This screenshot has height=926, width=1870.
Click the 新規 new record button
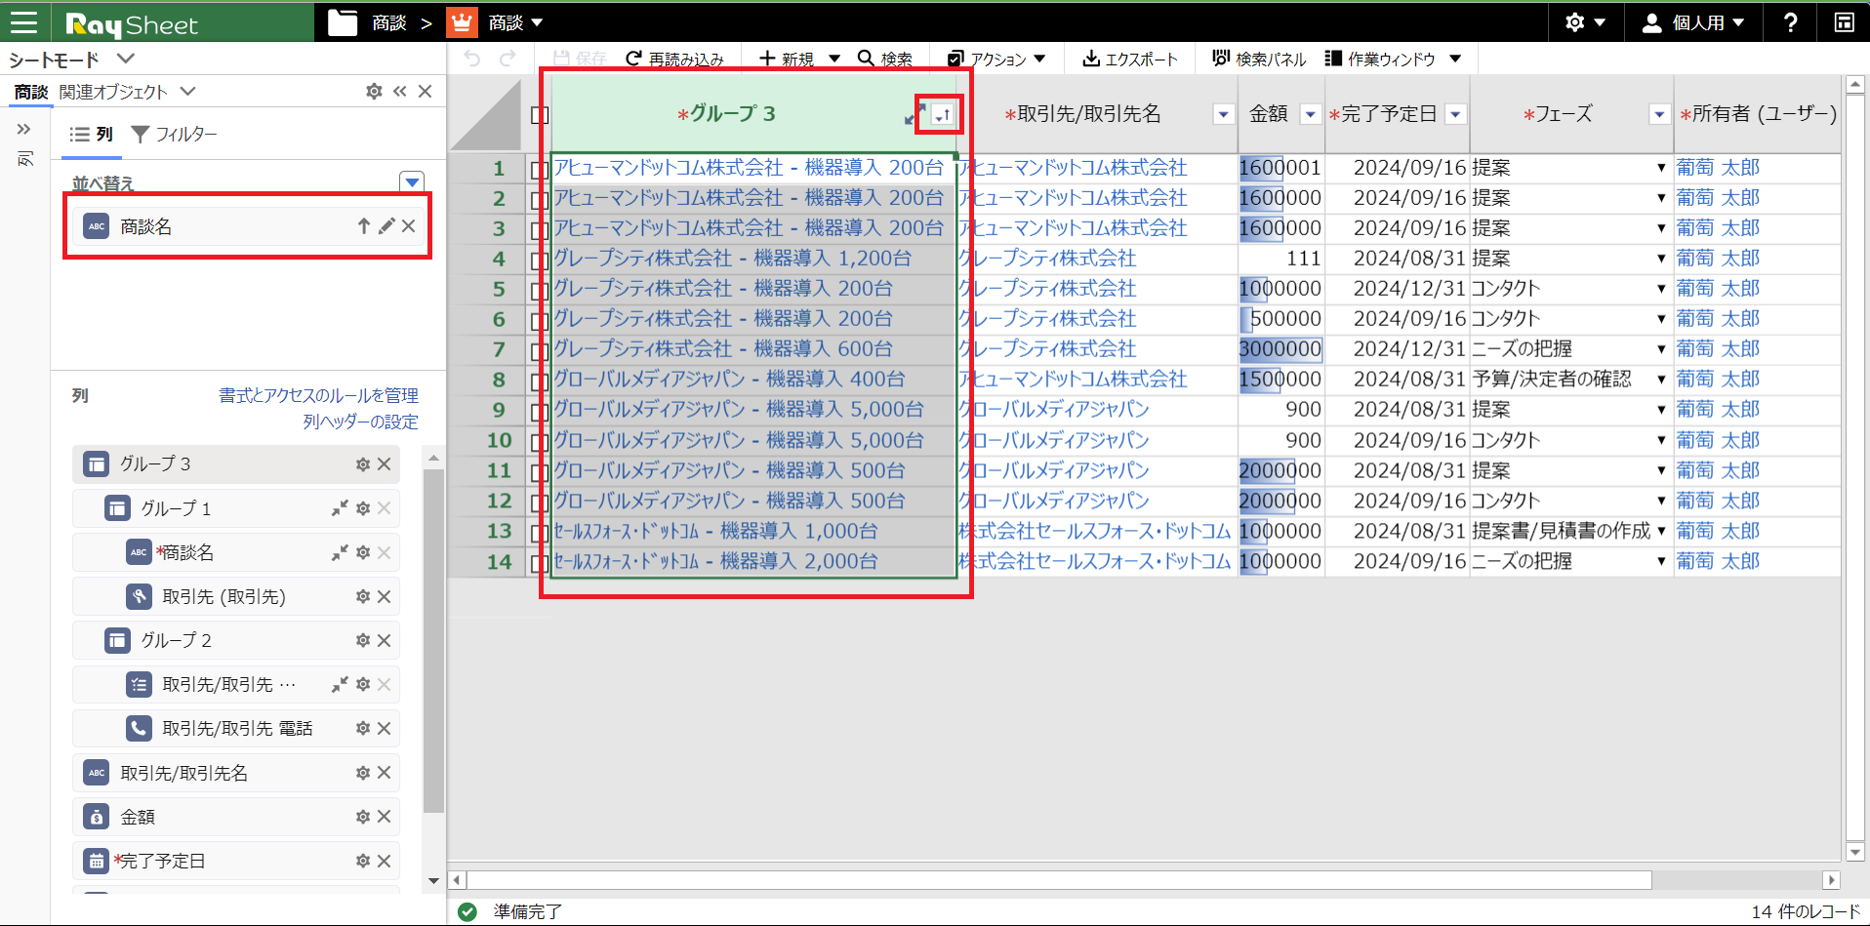point(787,59)
